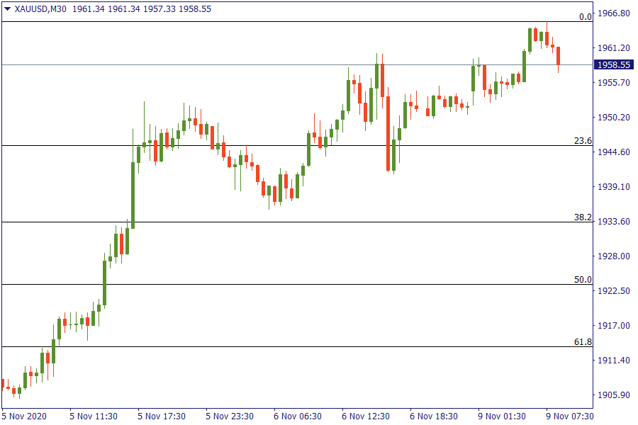Select the 9 Nov 07:30 time label
638x425 pixels.
[571, 416]
